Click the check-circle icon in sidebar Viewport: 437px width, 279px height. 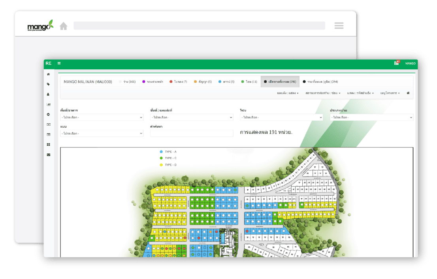tap(49, 114)
